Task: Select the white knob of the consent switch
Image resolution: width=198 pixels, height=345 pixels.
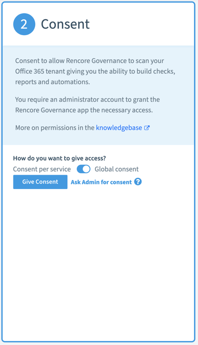Action: click(86, 169)
